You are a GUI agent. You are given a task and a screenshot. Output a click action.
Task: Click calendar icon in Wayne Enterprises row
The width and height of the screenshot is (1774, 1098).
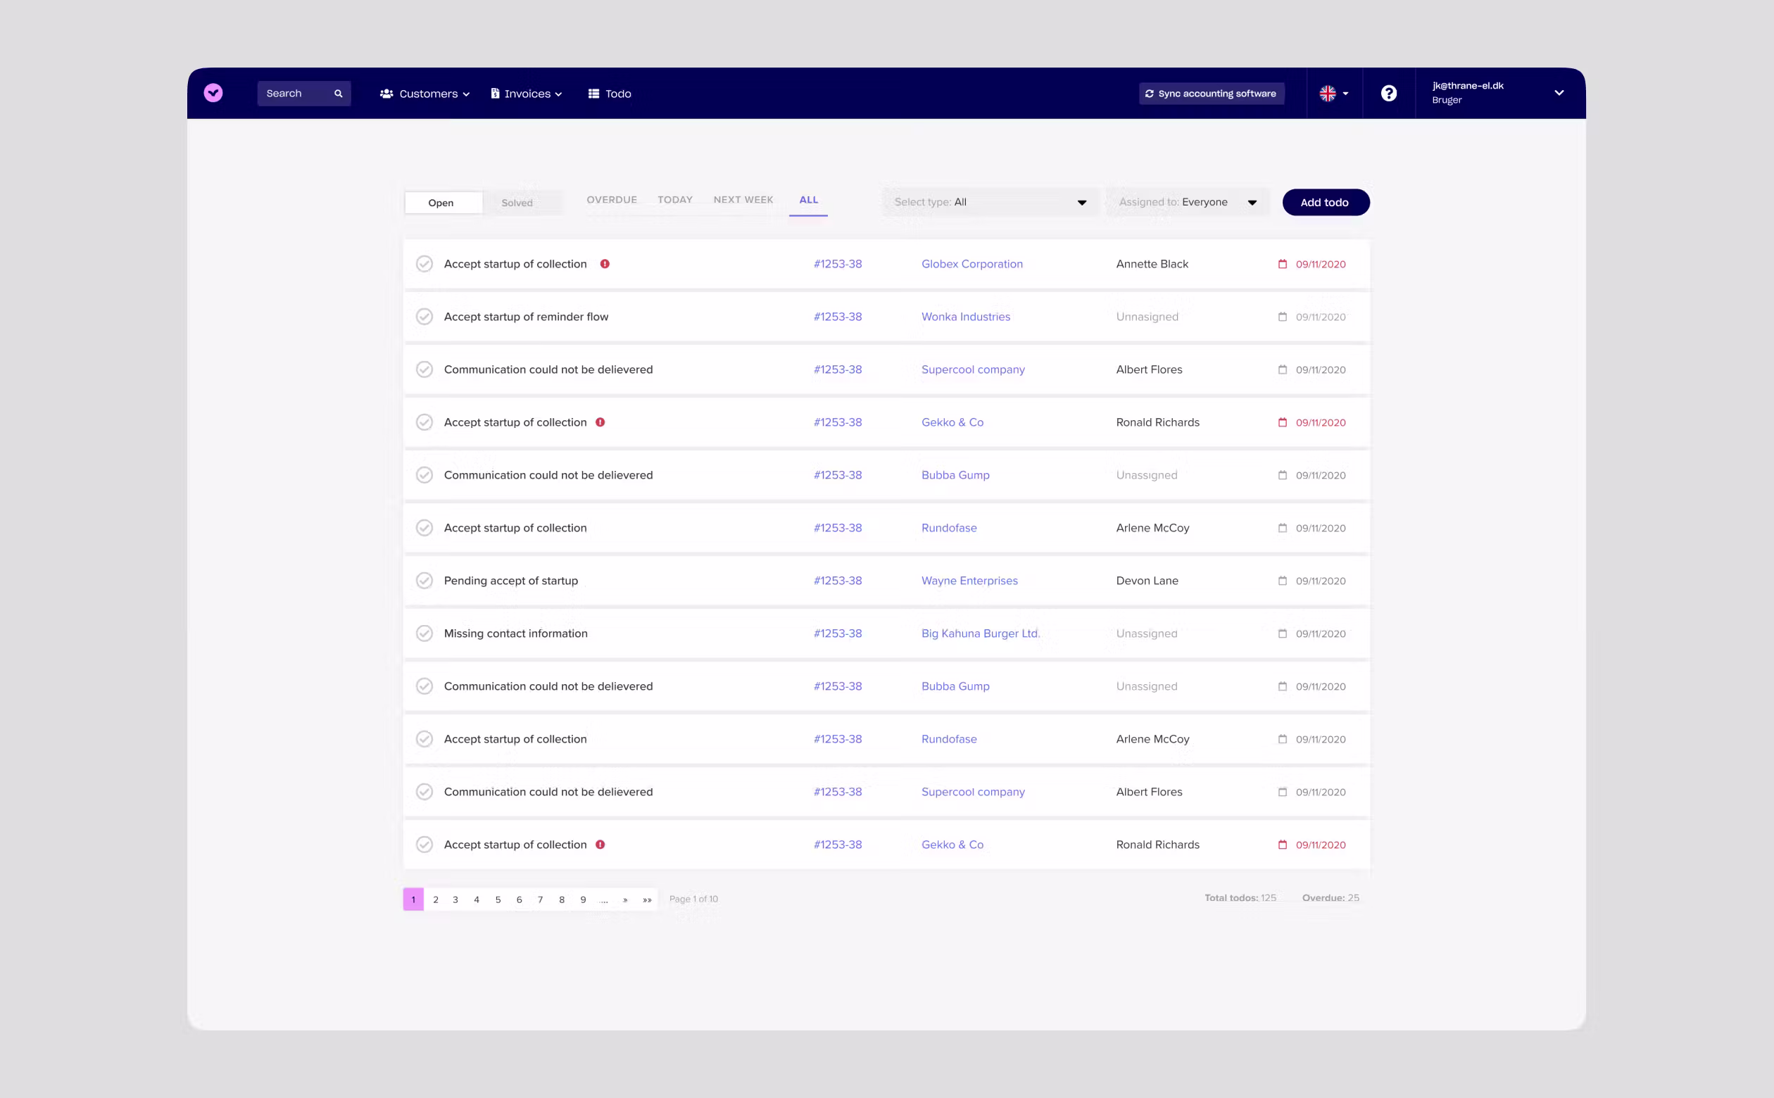1283,581
